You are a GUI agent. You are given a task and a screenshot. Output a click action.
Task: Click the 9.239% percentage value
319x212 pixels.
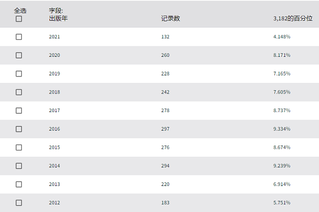point(282,166)
